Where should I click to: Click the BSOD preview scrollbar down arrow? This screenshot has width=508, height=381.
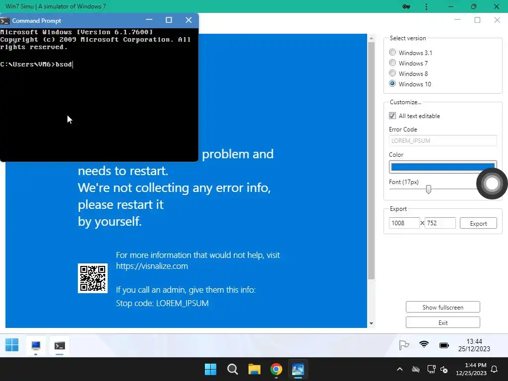point(371,323)
